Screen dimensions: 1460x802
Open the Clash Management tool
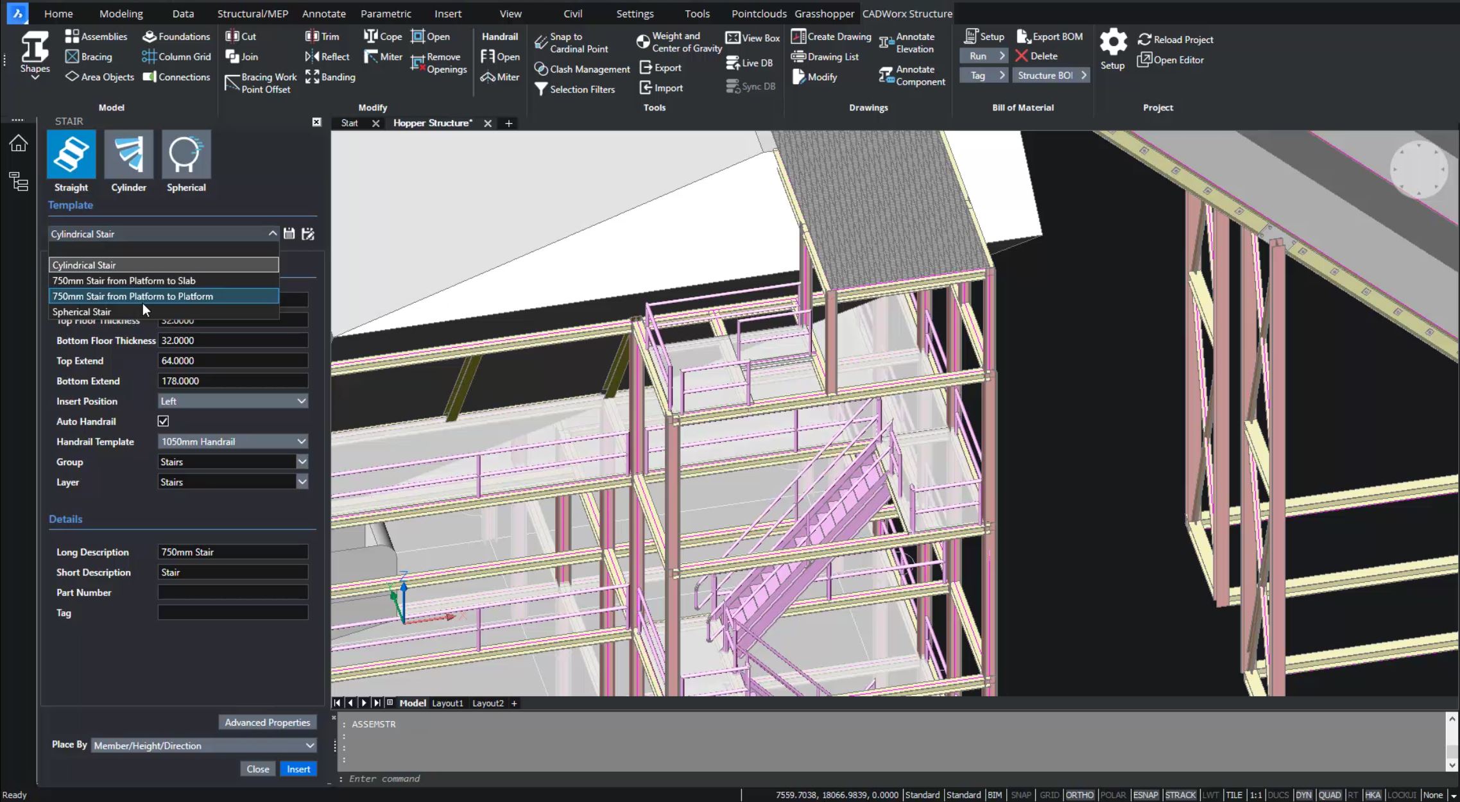point(582,69)
